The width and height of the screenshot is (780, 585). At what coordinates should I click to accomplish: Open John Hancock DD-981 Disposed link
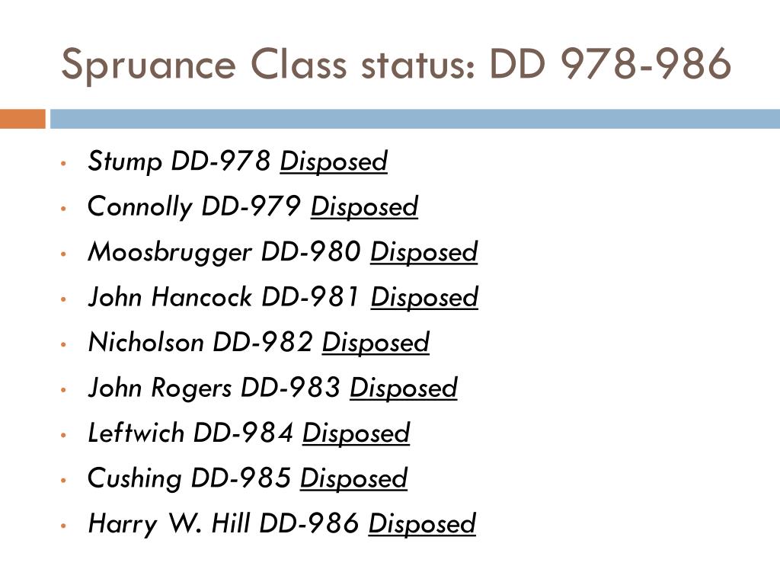(424, 298)
